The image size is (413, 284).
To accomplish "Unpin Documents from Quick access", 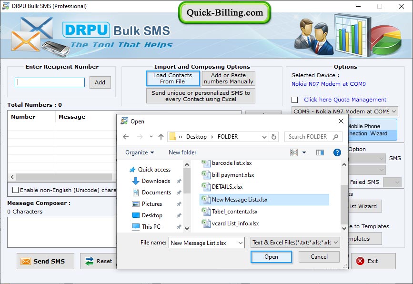I will pyautogui.click(x=179, y=193).
